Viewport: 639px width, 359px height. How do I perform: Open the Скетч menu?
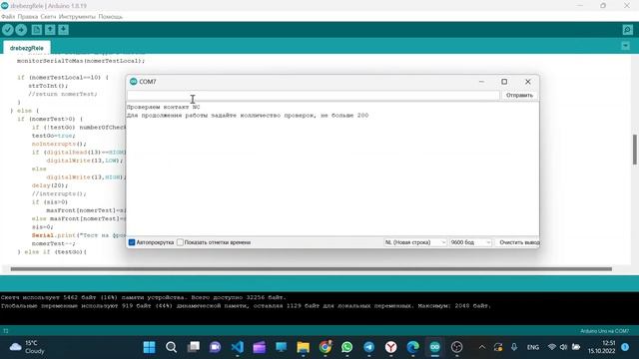48,17
